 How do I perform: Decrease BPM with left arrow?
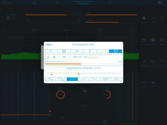click(59, 57)
